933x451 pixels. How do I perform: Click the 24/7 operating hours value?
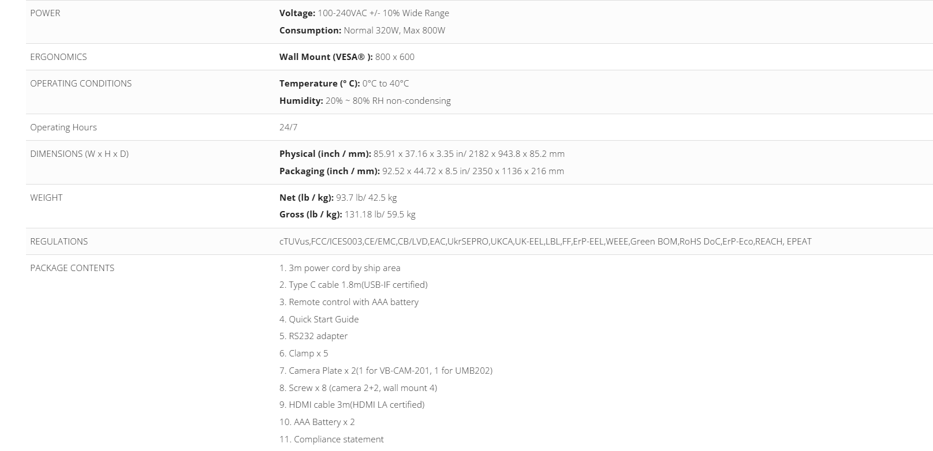point(288,127)
